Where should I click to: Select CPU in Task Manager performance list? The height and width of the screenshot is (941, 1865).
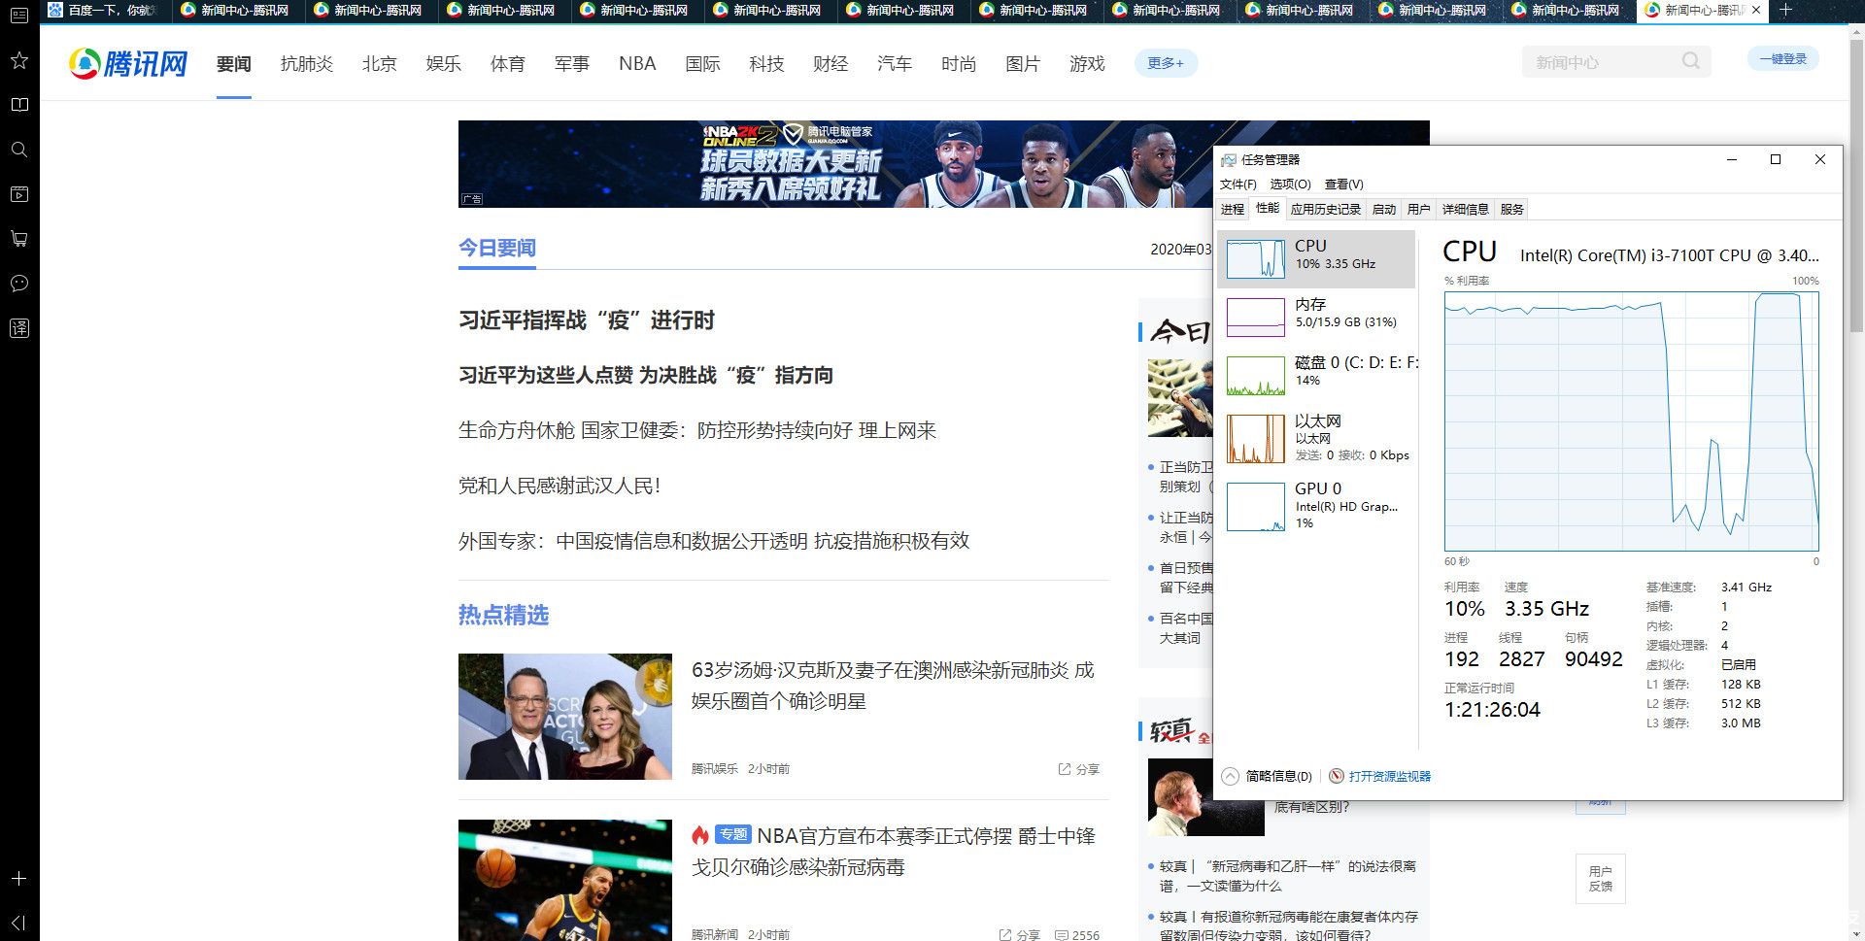[1316, 258]
